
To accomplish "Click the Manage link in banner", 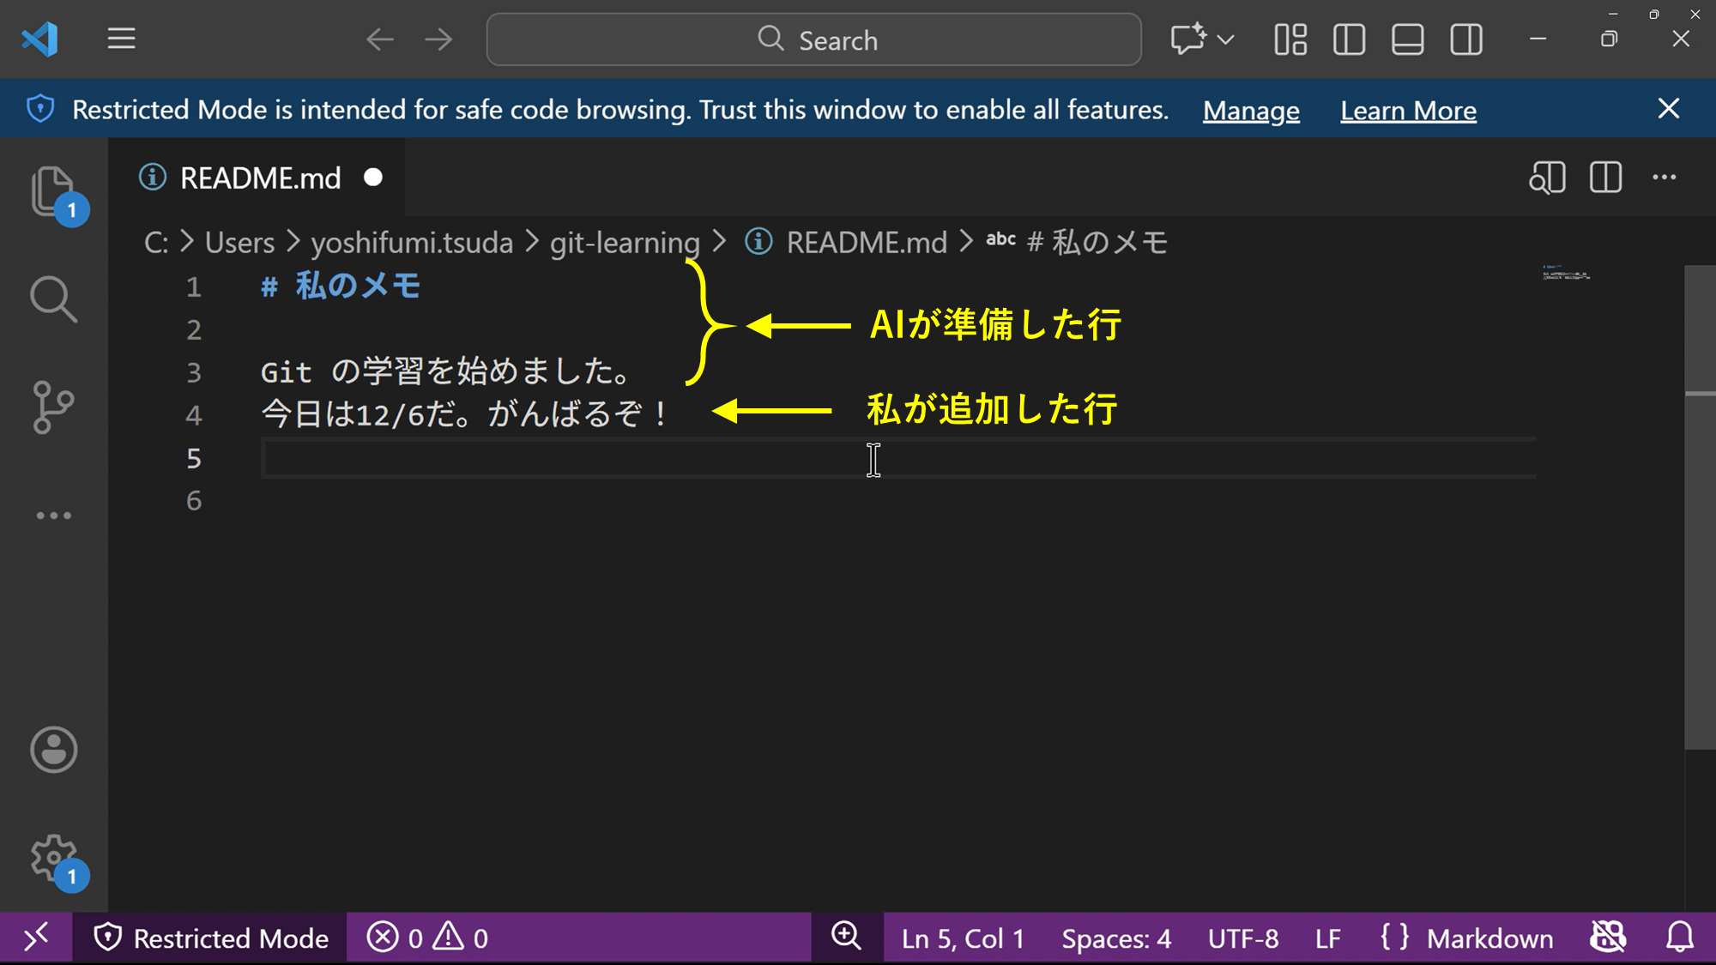I will click(1250, 110).
